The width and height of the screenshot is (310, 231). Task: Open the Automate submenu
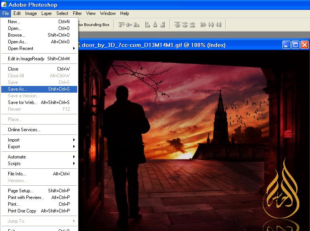(x=39, y=157)
